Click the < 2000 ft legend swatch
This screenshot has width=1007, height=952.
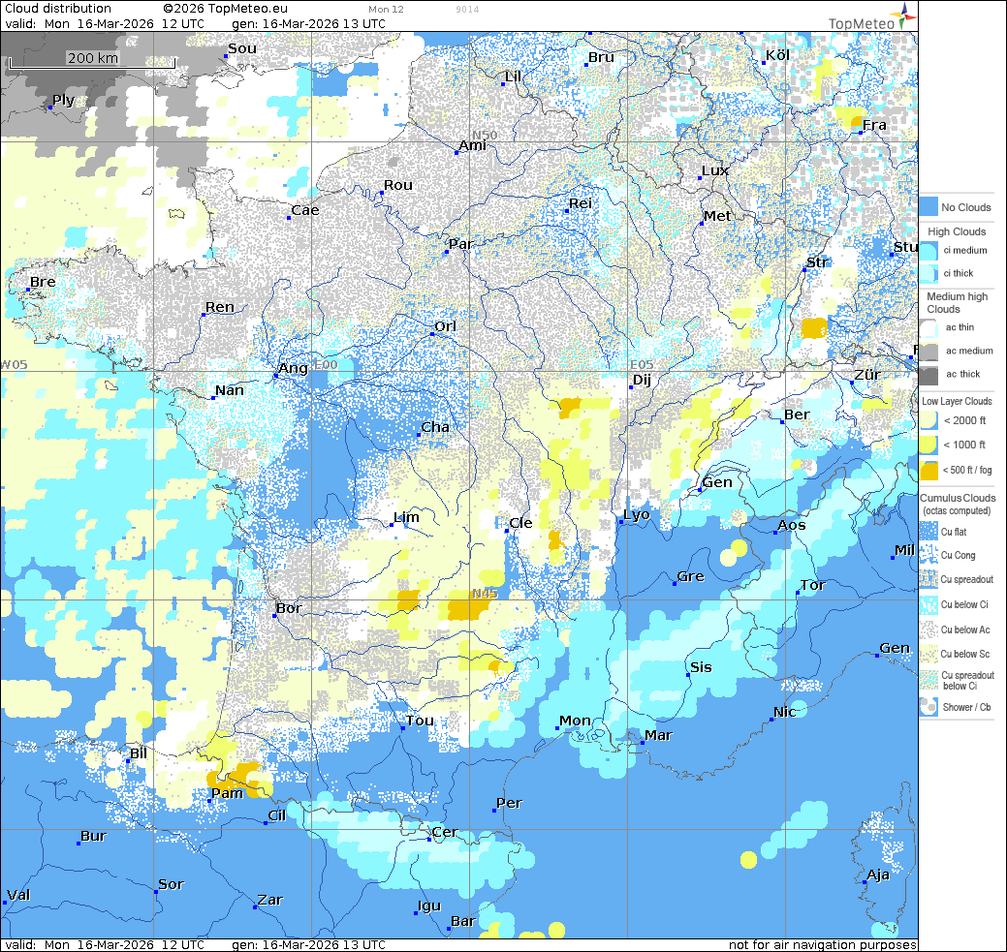coord(928,420)
